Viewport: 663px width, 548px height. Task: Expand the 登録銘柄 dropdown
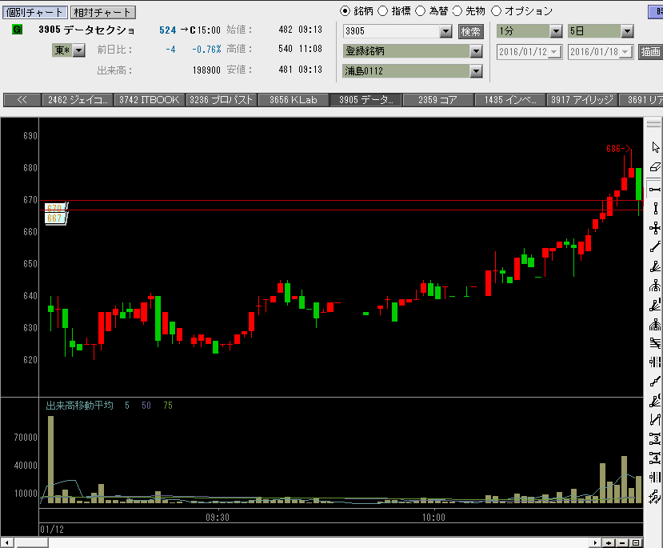476,51
